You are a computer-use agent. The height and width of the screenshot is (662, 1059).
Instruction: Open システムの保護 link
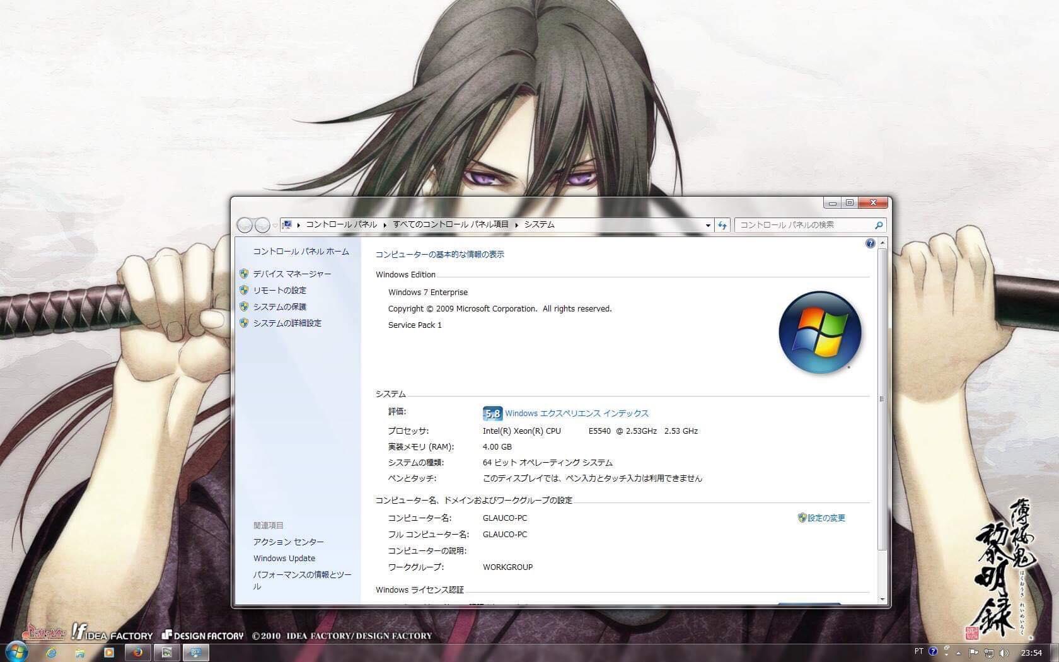pos(279,307)
